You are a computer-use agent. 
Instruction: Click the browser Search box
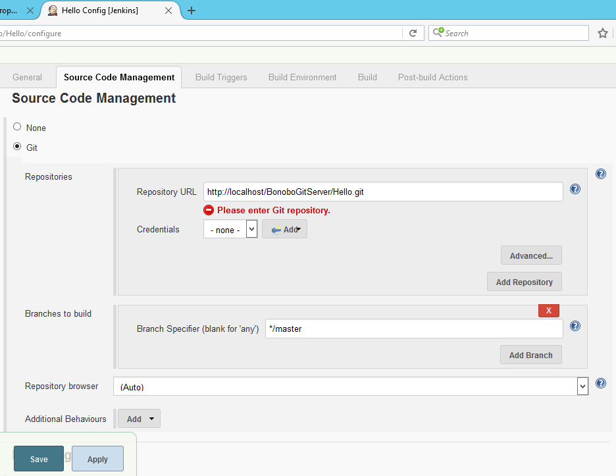509,33
